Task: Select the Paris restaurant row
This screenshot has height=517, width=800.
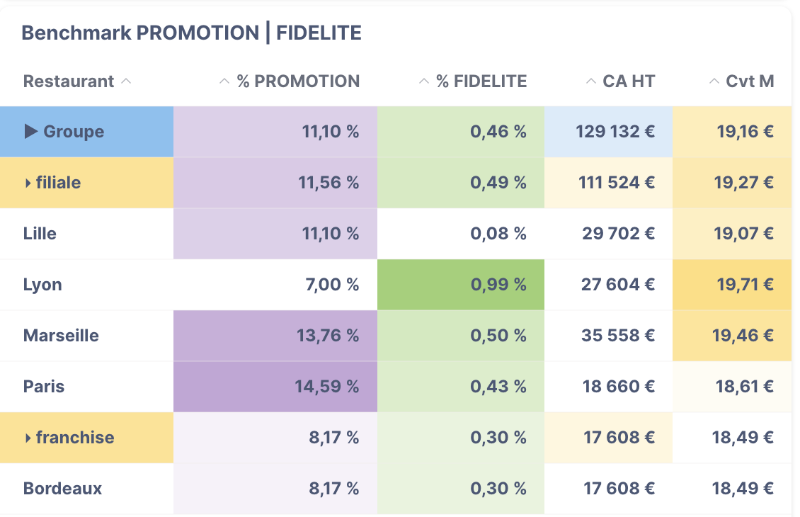Action: click(44, 387)
